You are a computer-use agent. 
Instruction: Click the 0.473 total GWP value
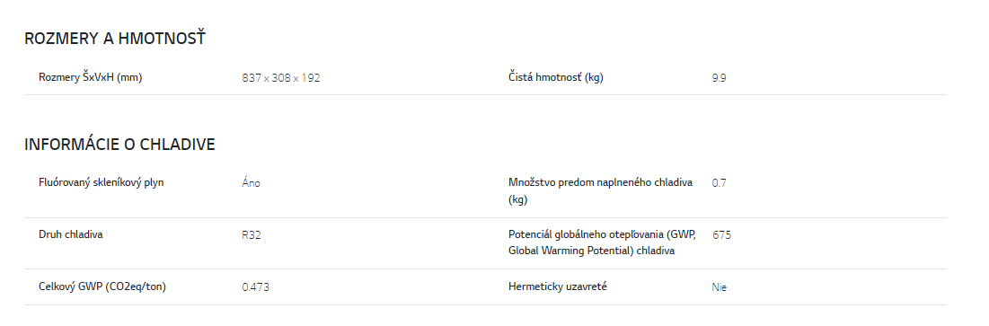(x=255, y=287)
